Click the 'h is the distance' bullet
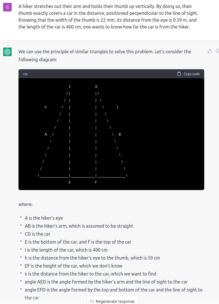The image size is (219, 304). (92, 258)
